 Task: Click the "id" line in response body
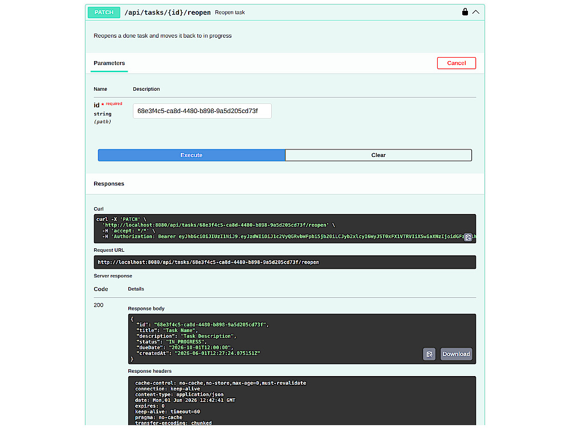coord(202,325)
